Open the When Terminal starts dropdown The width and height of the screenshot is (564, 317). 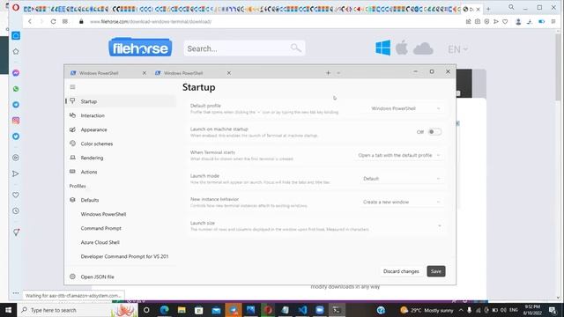click(x=399, y=155)
